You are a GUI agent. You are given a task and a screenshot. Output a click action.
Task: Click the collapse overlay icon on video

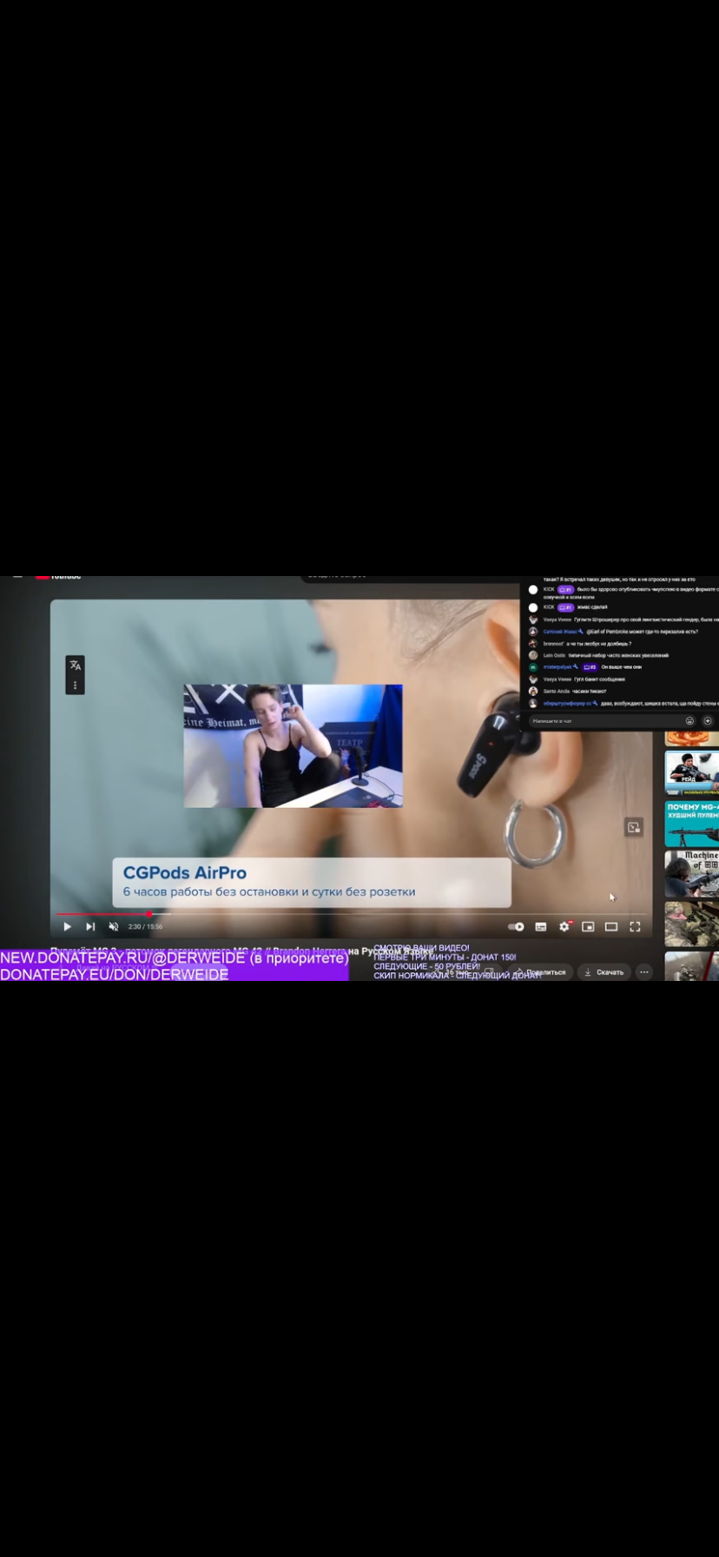pos(634,827)
